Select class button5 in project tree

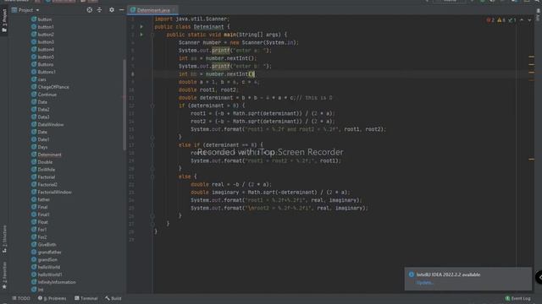pos(42,57)
